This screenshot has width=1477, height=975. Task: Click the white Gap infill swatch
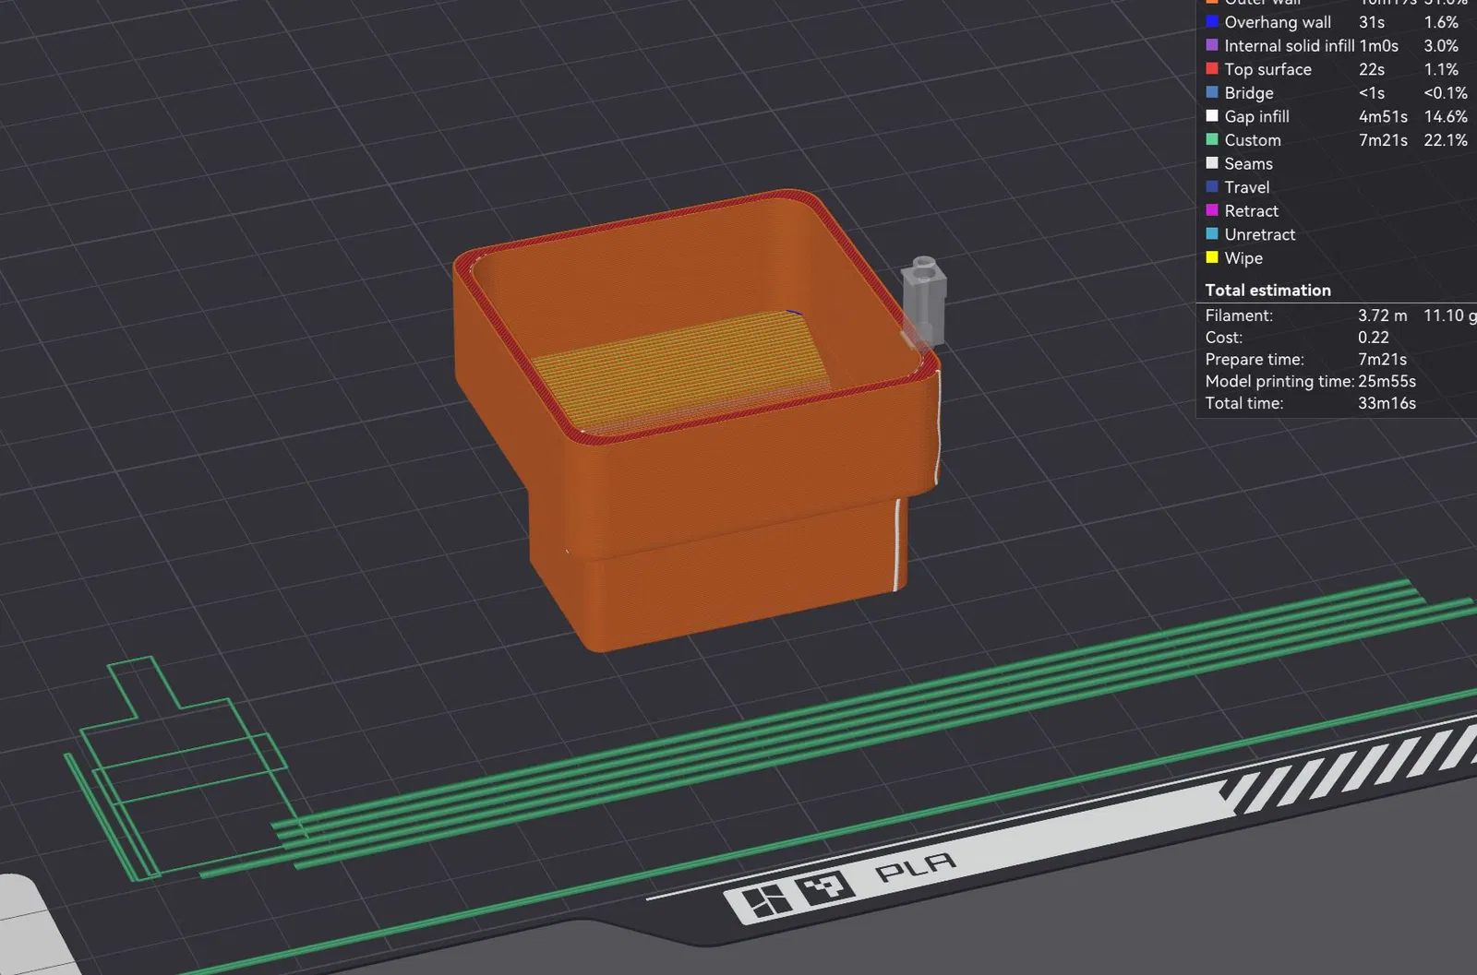[x=1212, y=115]
